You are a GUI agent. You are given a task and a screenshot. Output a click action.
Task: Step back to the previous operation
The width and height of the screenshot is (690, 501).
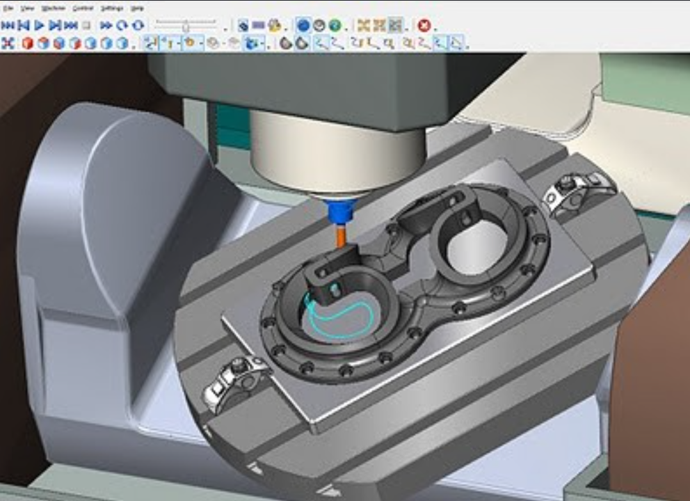tap(24, 26)
